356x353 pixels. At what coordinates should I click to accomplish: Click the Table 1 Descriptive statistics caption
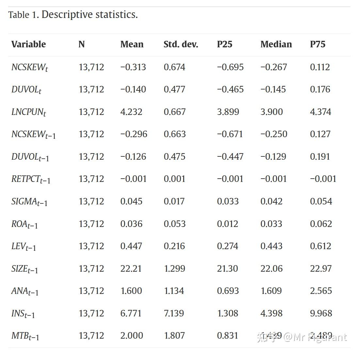(73, 15)
